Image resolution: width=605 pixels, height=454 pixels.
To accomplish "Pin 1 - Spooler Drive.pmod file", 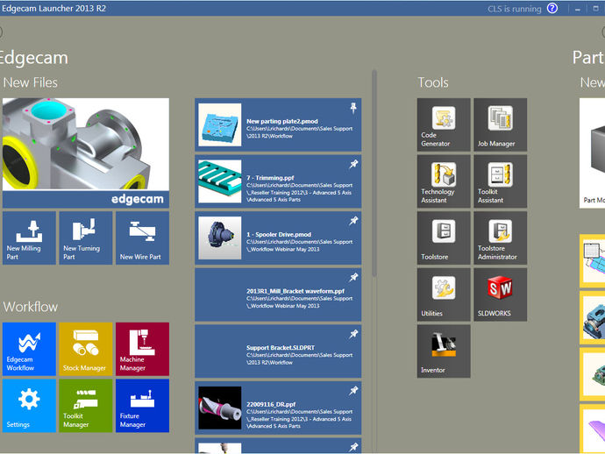I will 353,221.
